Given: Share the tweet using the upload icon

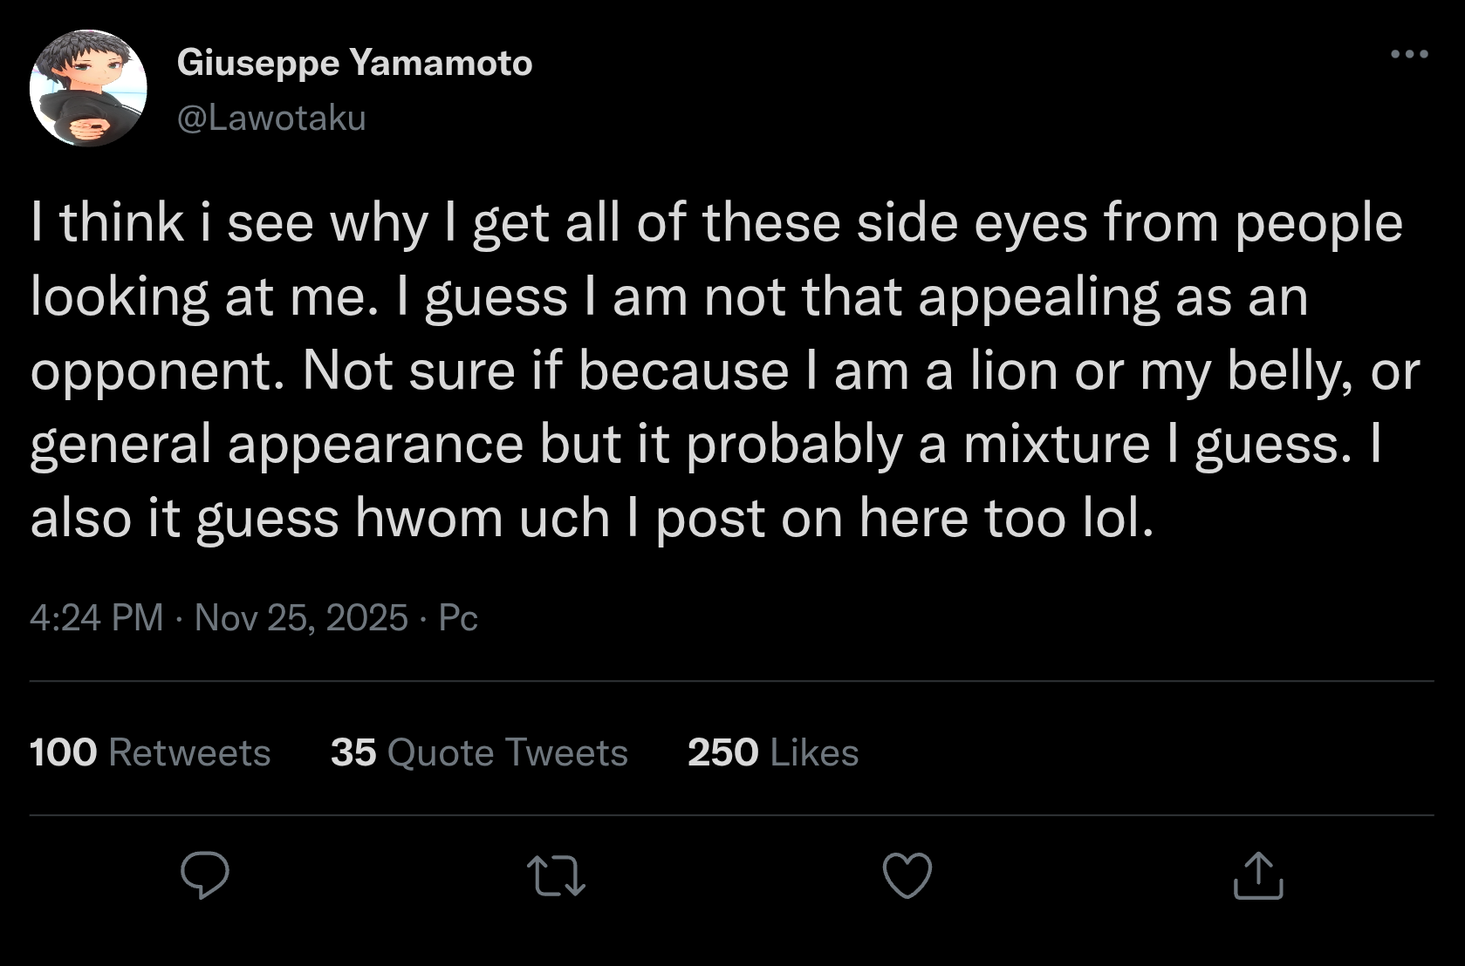Looking at the screenshot, I should (1258, 875).
